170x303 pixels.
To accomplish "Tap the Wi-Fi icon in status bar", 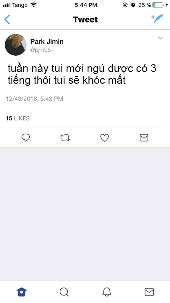I will (34, 5).
